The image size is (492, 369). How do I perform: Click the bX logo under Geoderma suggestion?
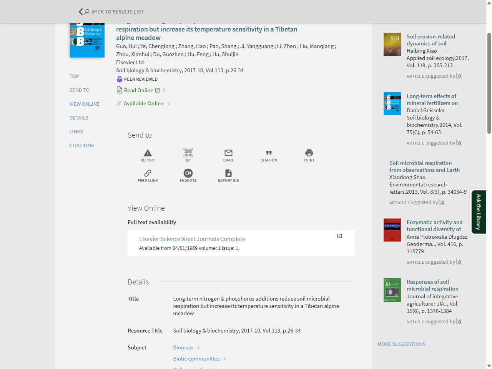click(x=459, y=262)
